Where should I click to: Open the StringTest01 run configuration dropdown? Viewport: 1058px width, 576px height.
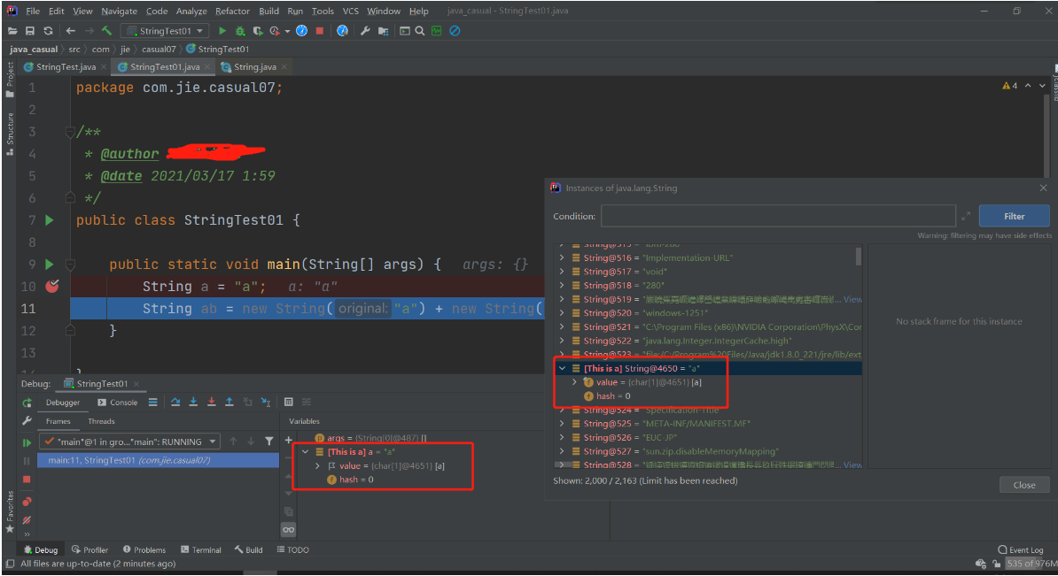165,31
